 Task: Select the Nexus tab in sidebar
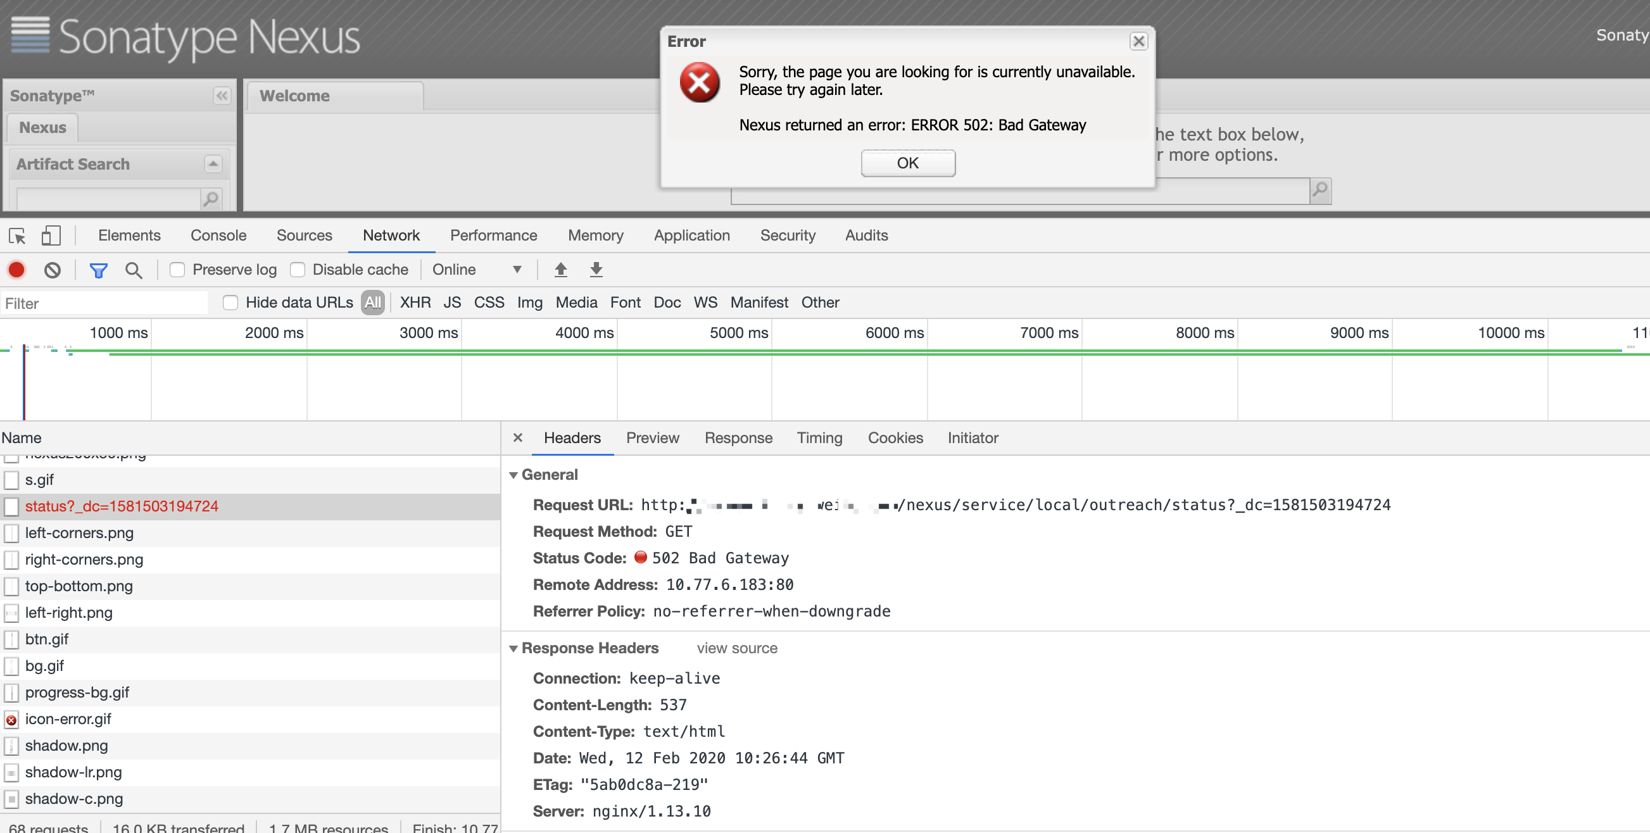click(x=42, y=127)
